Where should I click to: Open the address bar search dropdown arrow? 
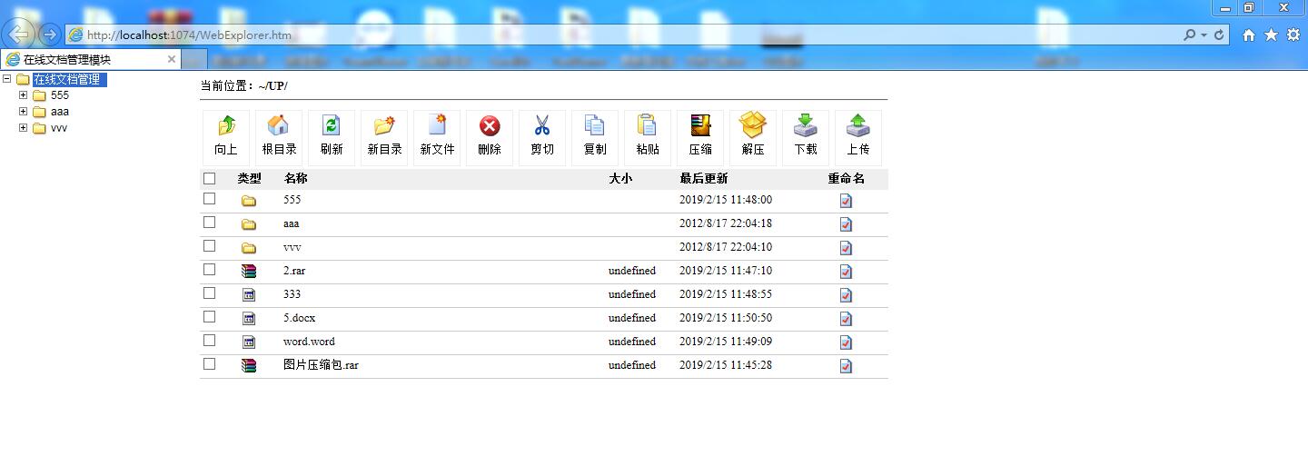pos(1204,35)
